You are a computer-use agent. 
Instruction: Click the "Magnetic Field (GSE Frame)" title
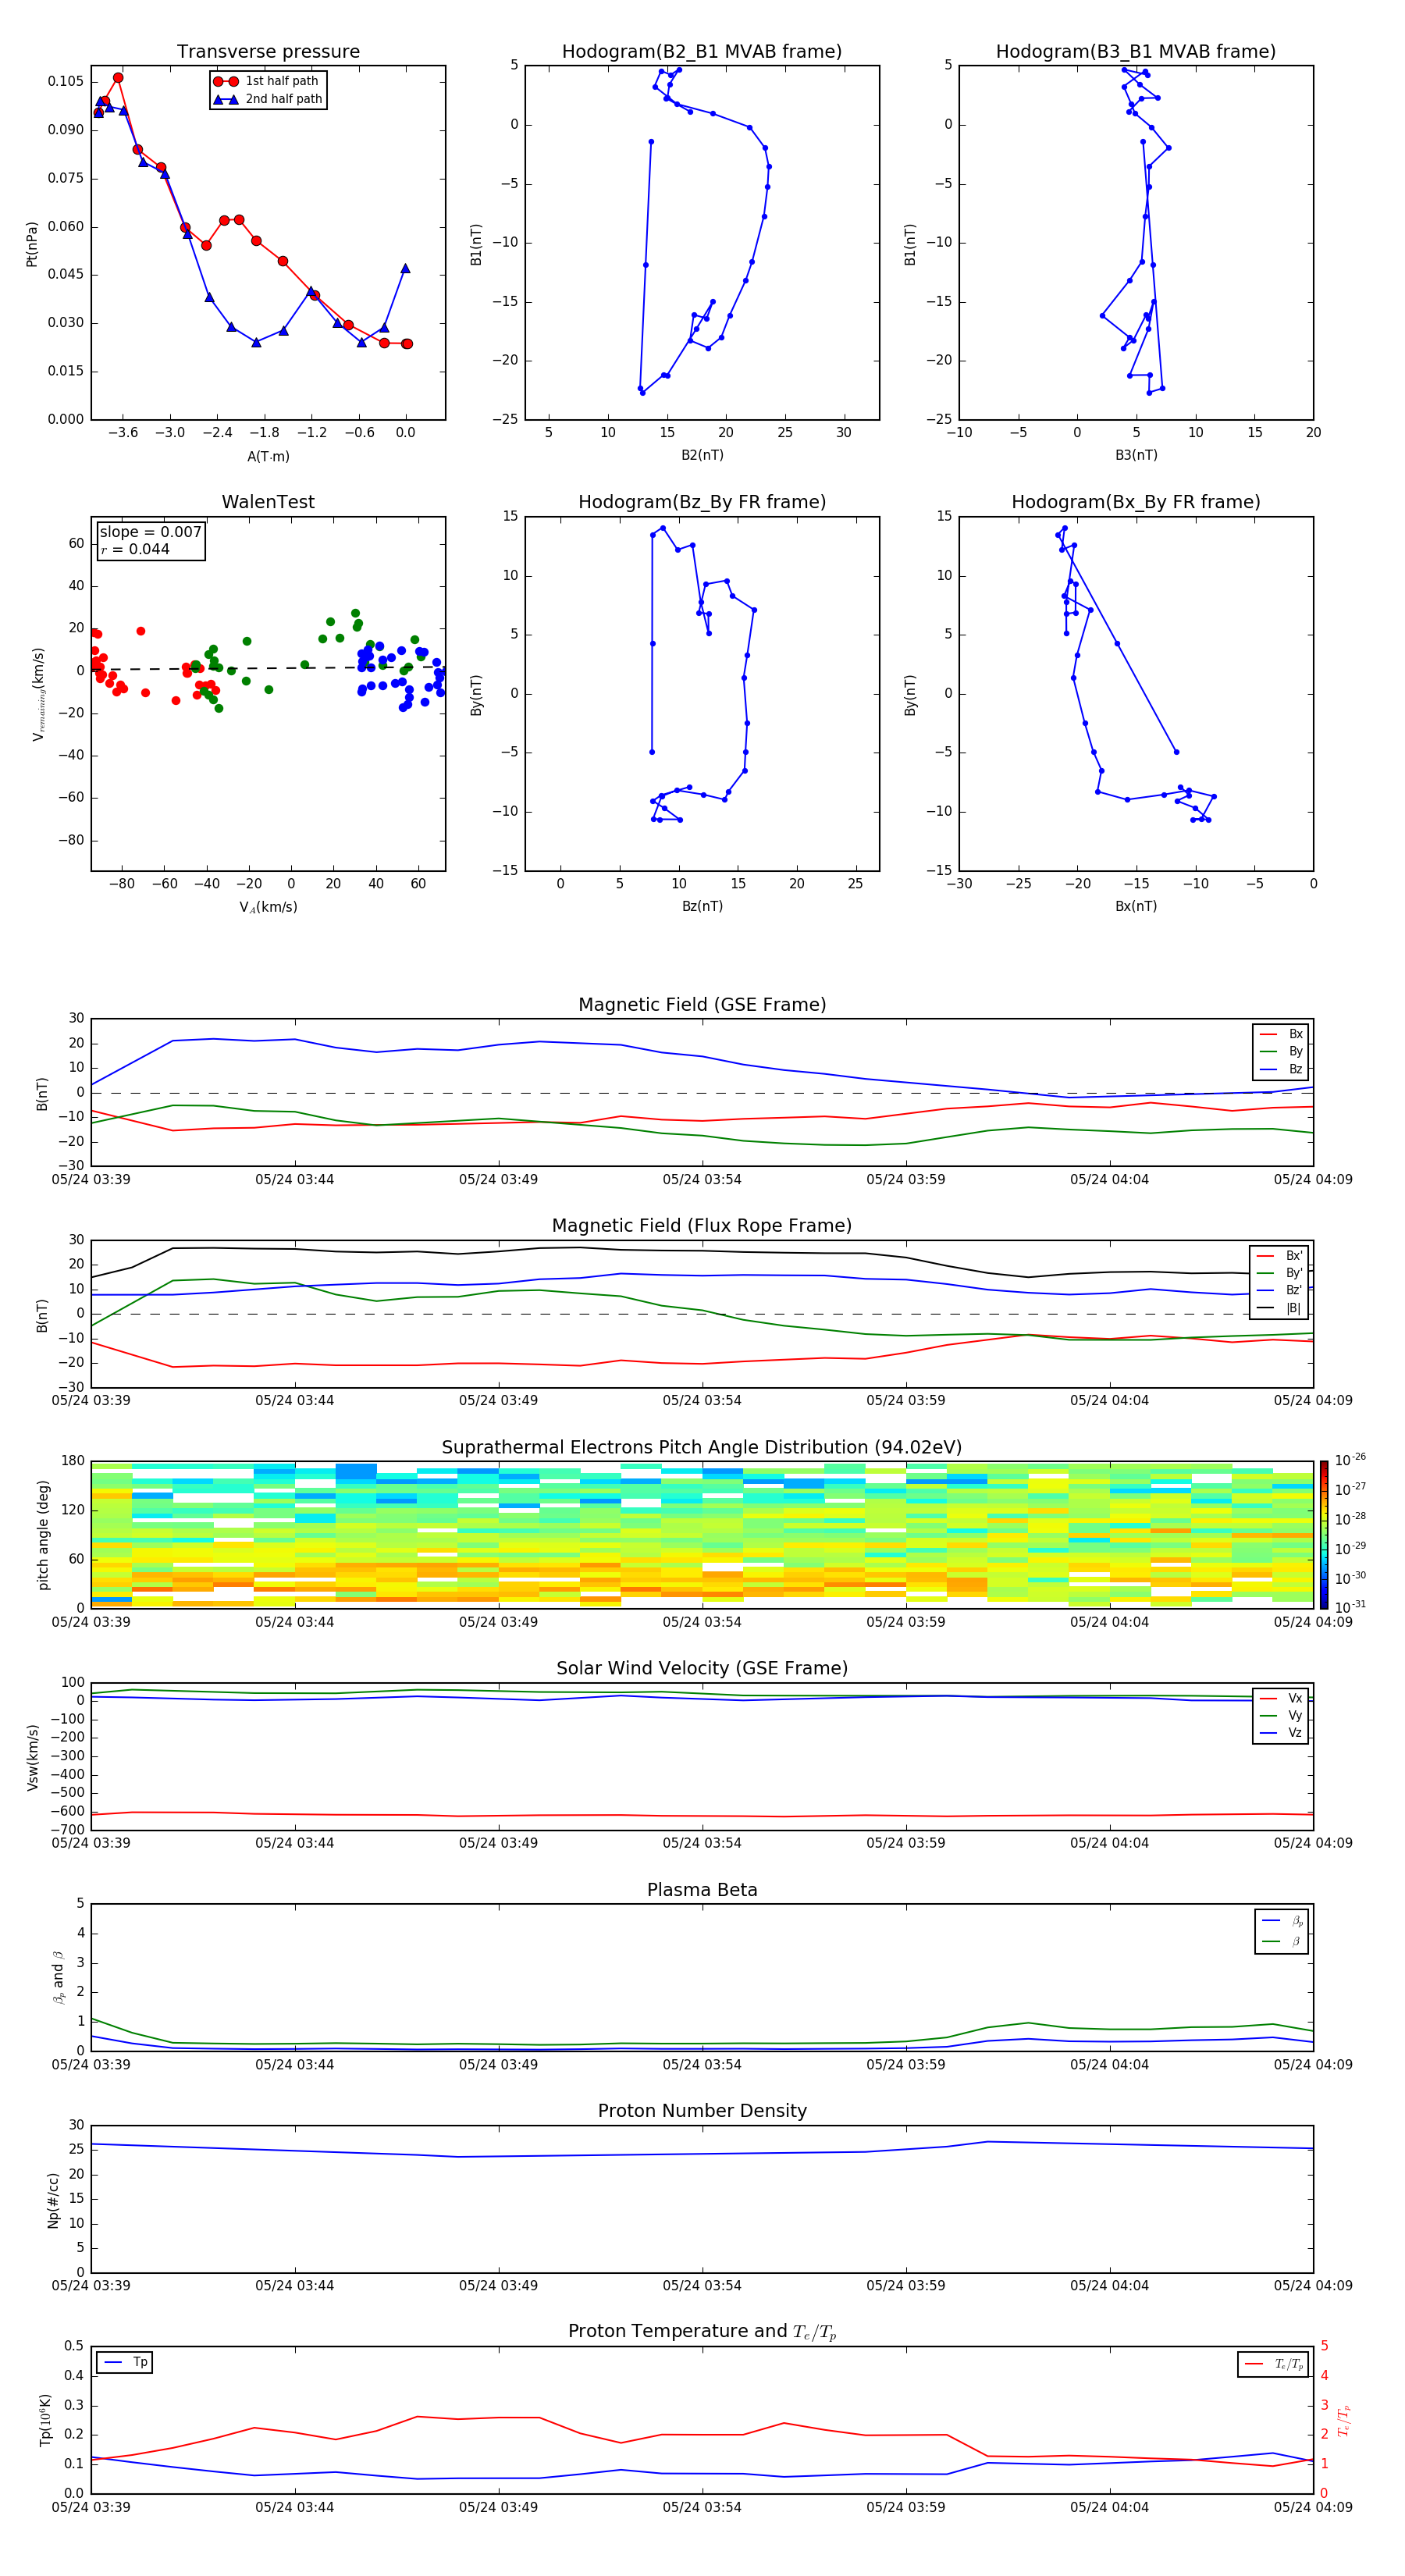point(702,1005)
